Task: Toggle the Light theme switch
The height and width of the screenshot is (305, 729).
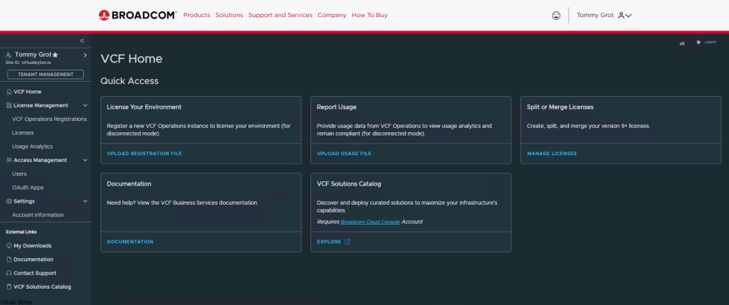Action: click(706, 42)
